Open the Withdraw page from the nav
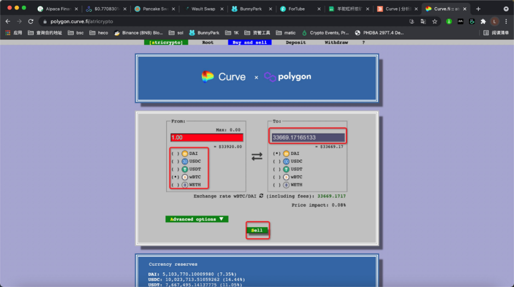 [336, 42]
